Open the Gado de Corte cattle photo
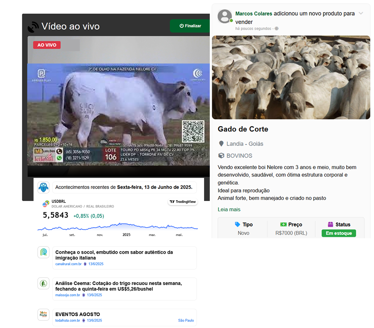Image resolution: width=374 pixels, height=328 pixels. point(291,77)
